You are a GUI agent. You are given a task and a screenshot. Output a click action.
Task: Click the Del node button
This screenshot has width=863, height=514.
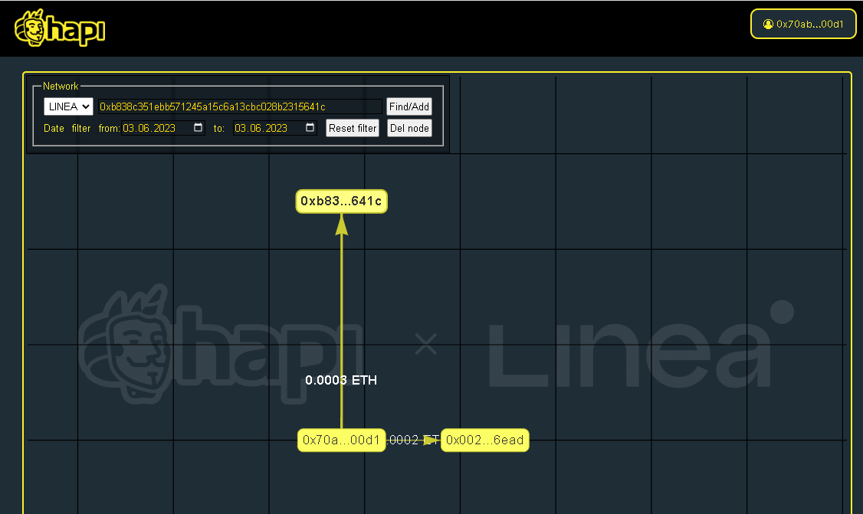[409, 128]
